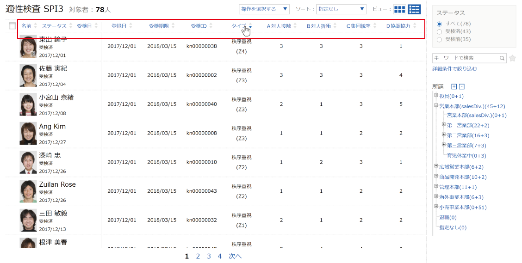Click the keyword search input field
This screenshot has width=522, height=263.
point(465,58)
